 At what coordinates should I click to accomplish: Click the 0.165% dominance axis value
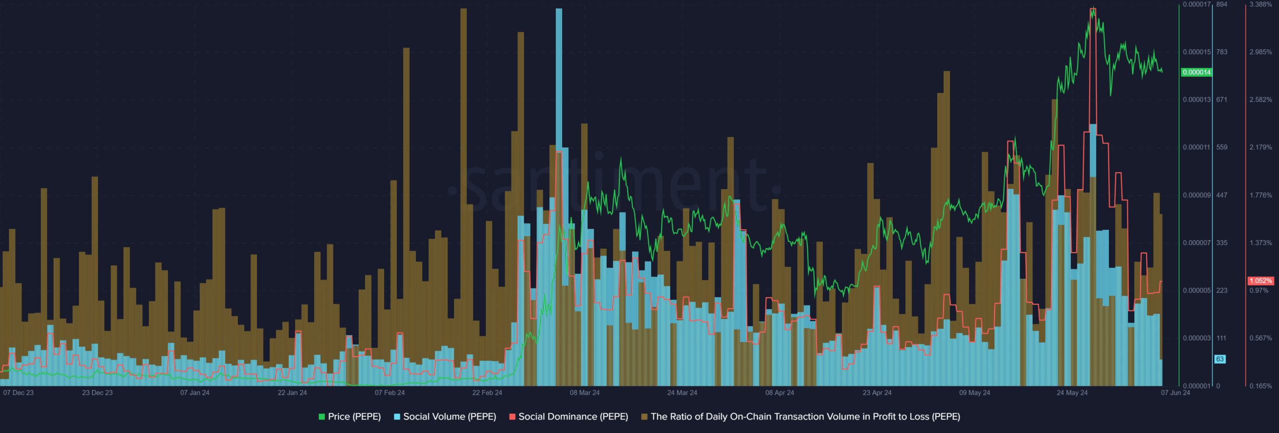tap(1261, 386)
